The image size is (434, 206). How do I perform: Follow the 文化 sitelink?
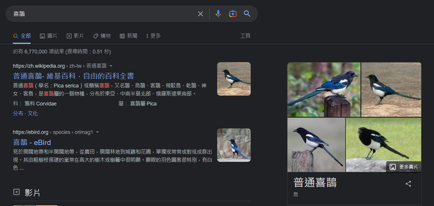point(33,113)
